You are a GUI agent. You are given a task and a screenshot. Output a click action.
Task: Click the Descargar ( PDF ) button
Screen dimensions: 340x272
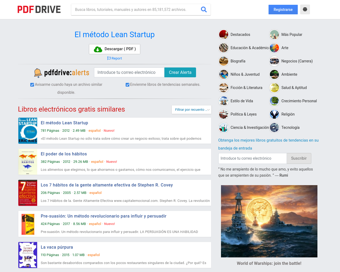114,49
